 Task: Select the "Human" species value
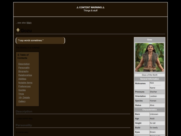point(153,101)
